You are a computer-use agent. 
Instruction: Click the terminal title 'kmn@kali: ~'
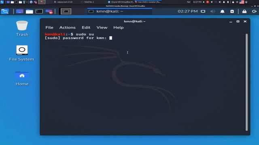135,21
